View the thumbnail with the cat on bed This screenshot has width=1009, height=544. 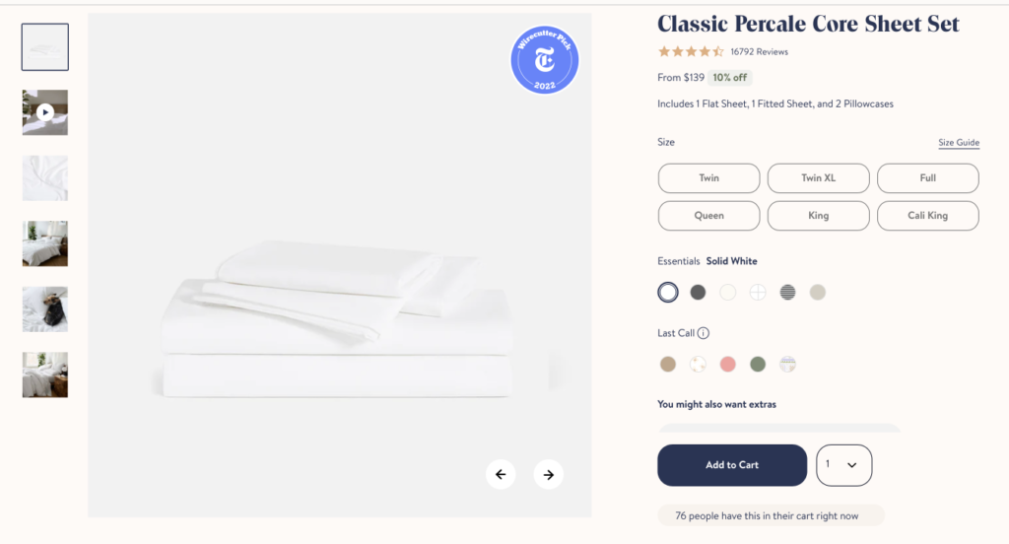coord(45,309)
